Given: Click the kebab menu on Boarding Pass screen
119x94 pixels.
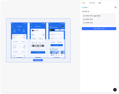Looking at the screenshot, I should (x=44, y=26).
